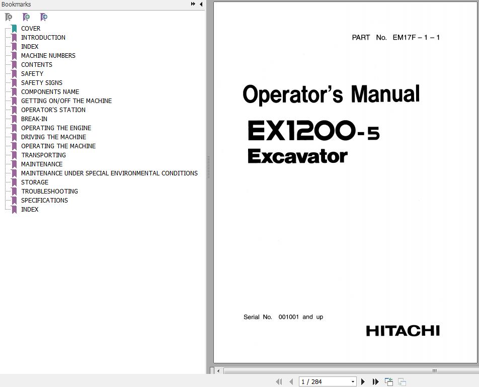Click the bookmark icon beside BREAK-IN
Screen dimensions: 479x387
[x=14, y=119]
